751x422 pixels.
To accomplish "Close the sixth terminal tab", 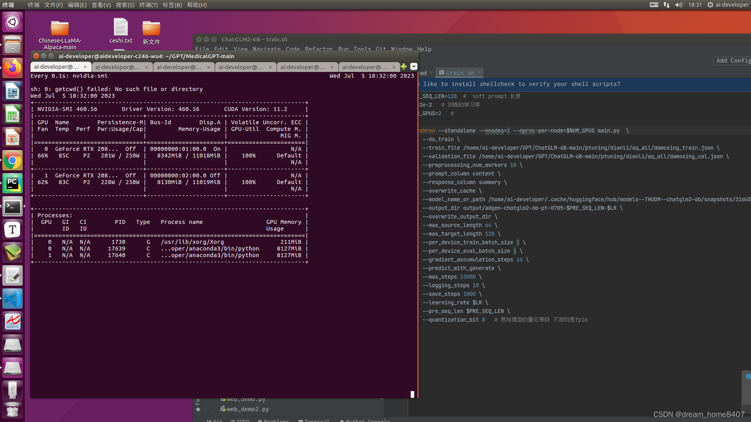I will [x=394, y=67].
